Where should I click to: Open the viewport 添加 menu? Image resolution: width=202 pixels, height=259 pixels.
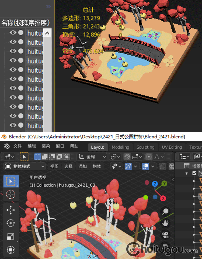coord(83,166)
